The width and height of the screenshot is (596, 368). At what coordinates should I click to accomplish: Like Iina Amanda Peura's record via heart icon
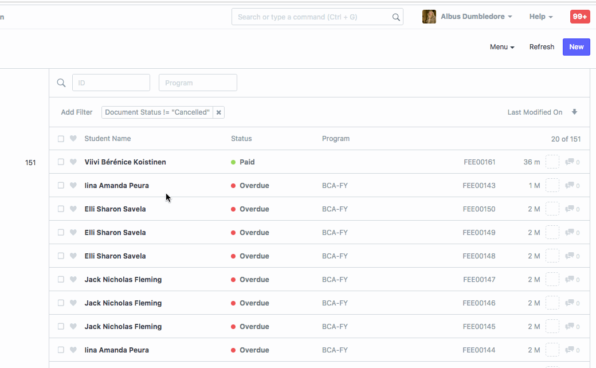(x=73, y=185)
